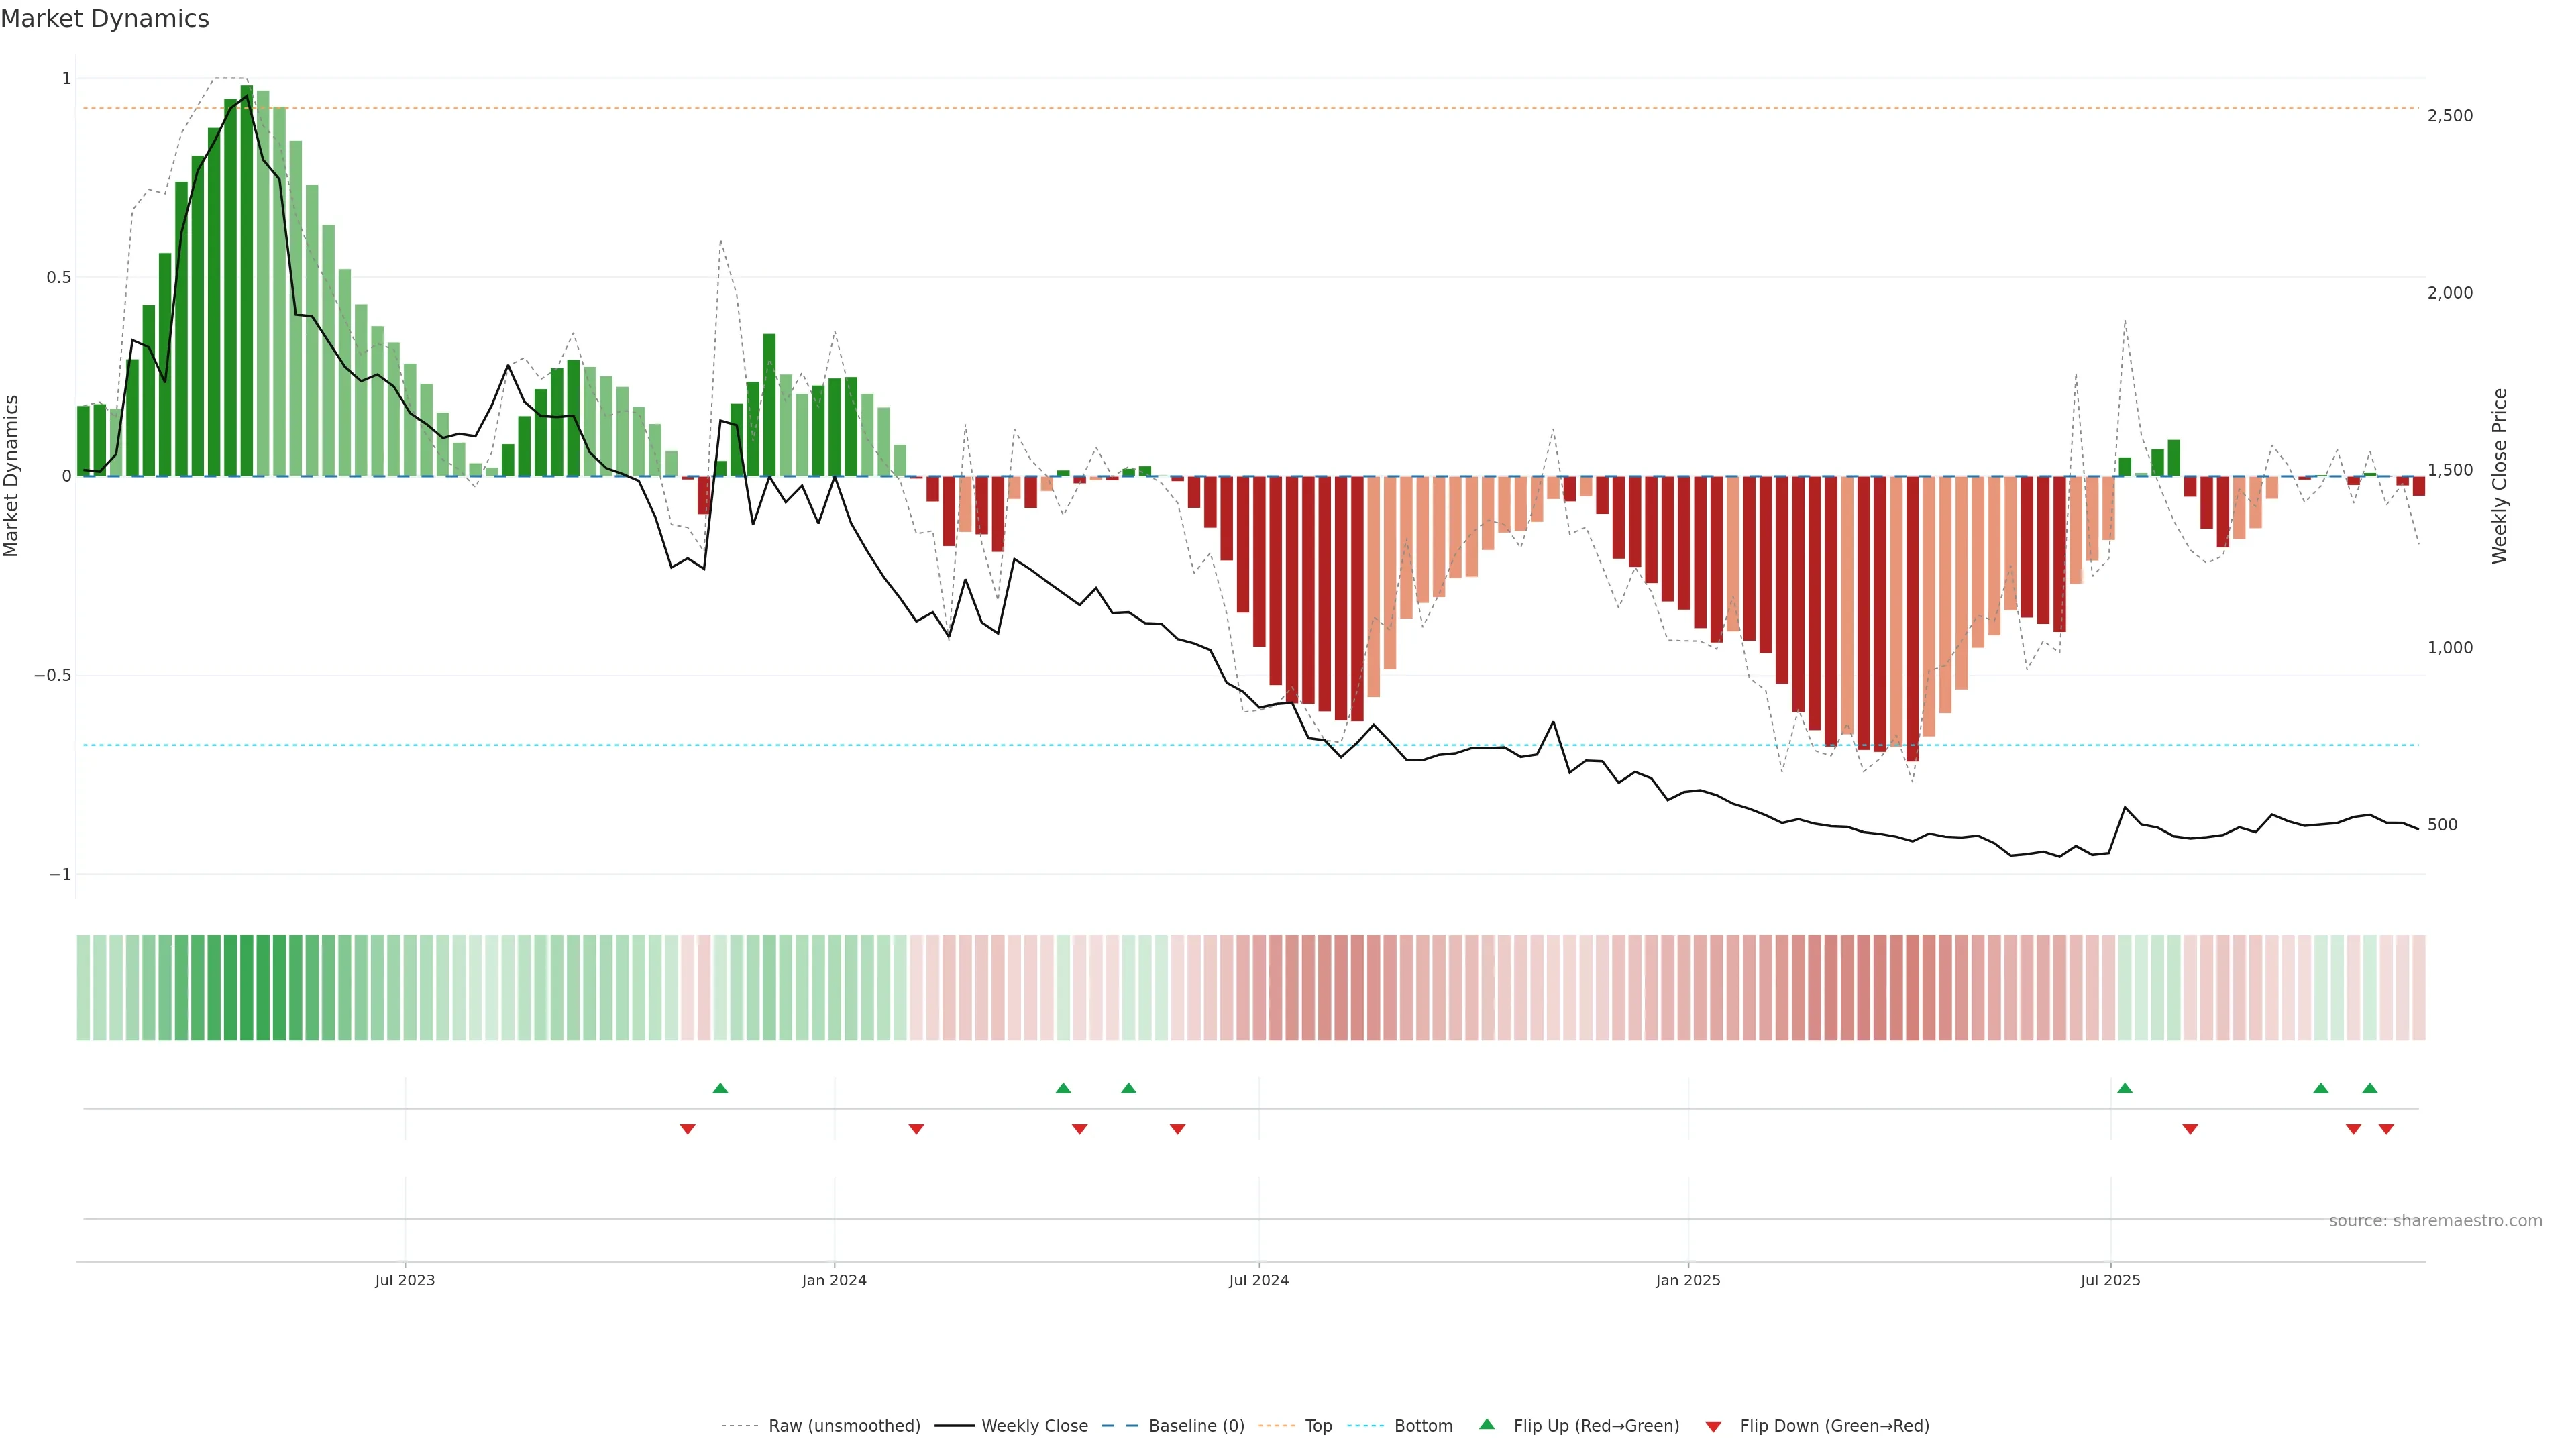Click the first red flip-down triangle marker
This screenshot has height=1449, width=2576.
687,1129
